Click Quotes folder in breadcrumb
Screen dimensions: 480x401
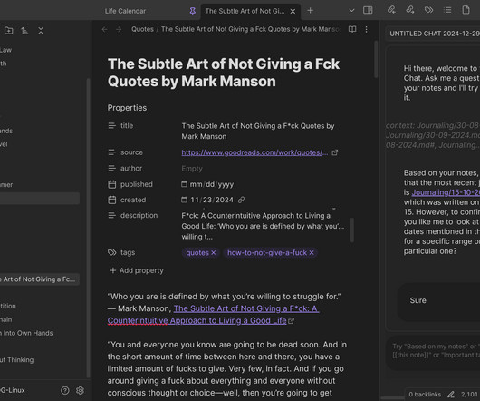142,29
